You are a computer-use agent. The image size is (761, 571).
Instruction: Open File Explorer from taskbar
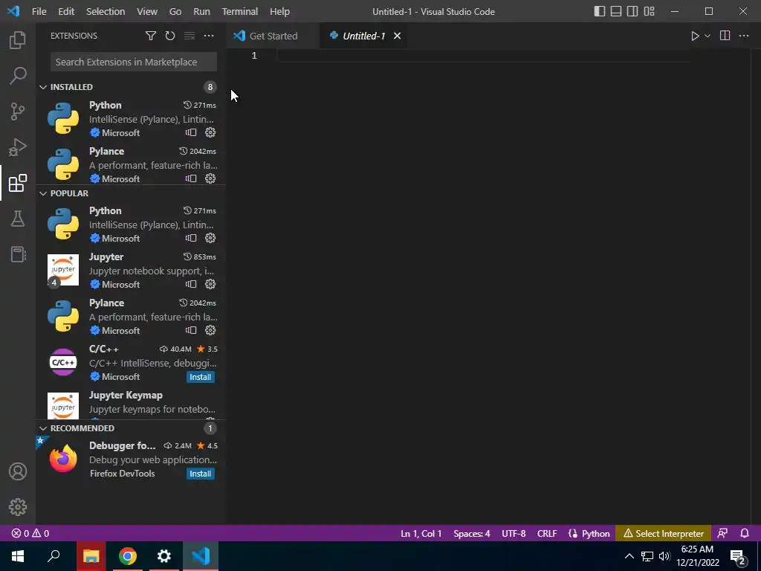(x=91, y=556)
